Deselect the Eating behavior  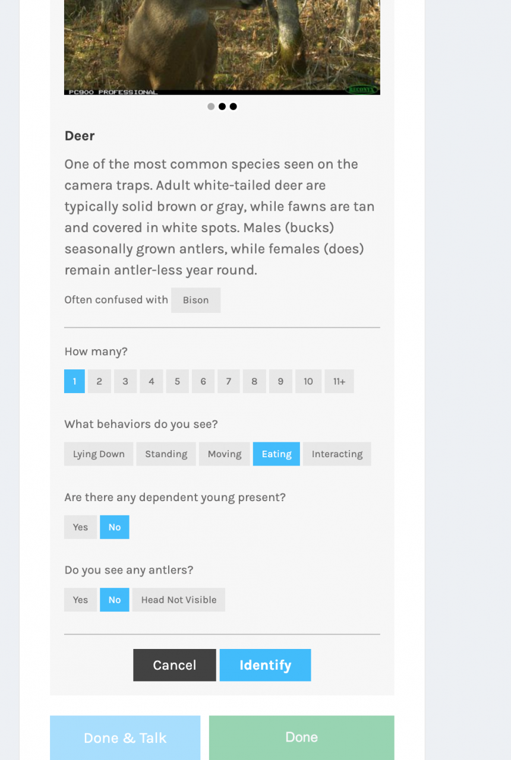coord(276,454)
